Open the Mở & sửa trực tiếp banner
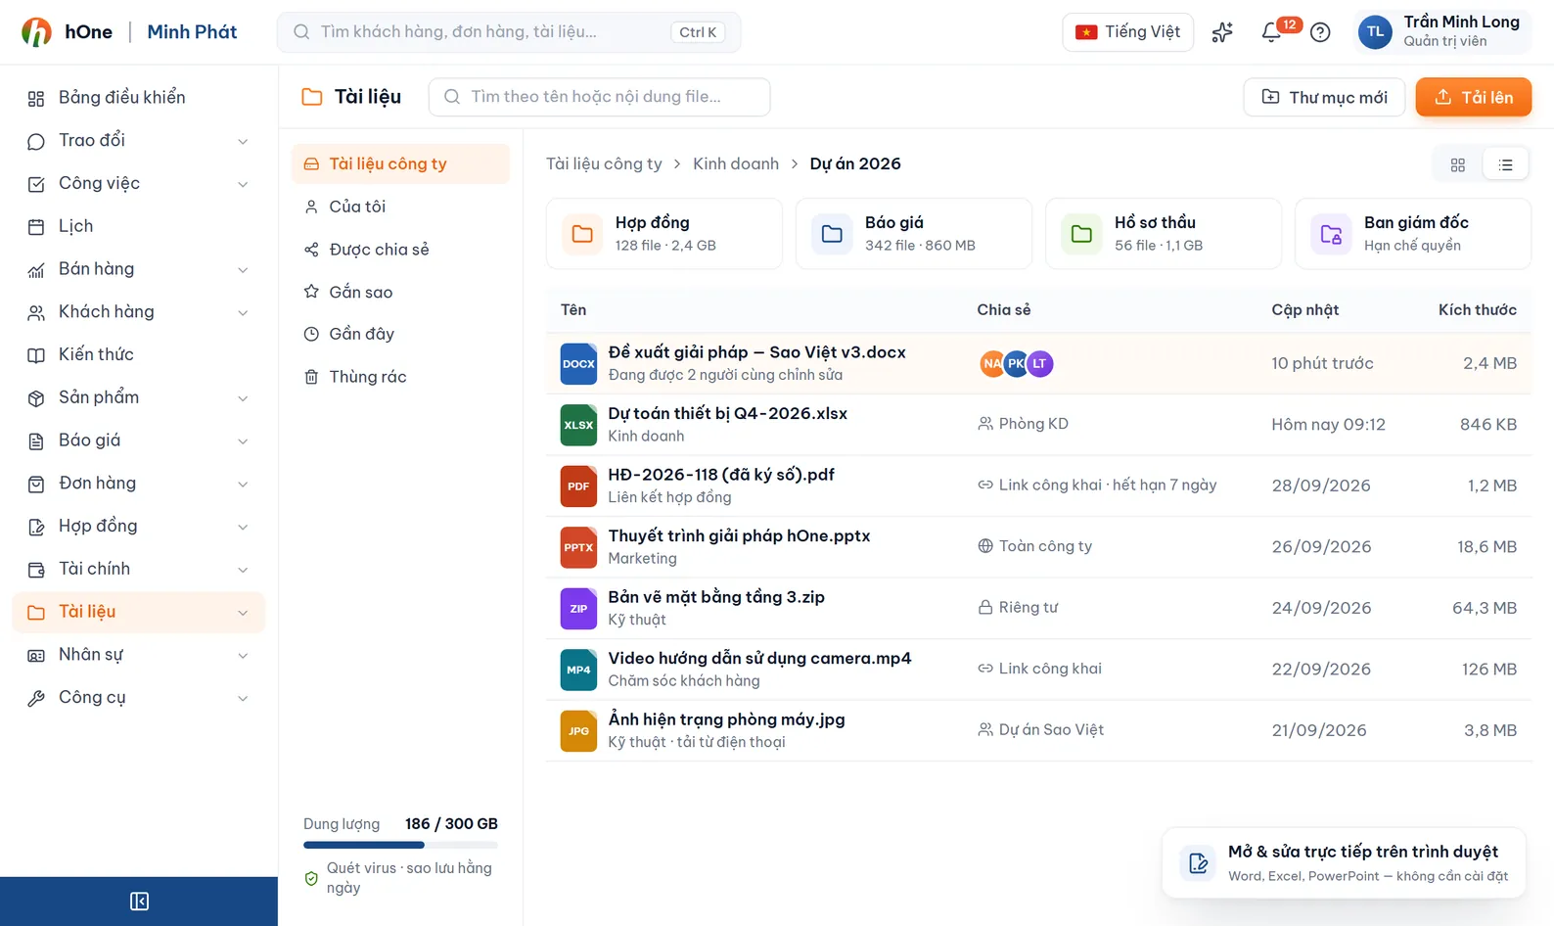Image resolution: width=1554 pixels, height=926 pixels. (1344, 863)
